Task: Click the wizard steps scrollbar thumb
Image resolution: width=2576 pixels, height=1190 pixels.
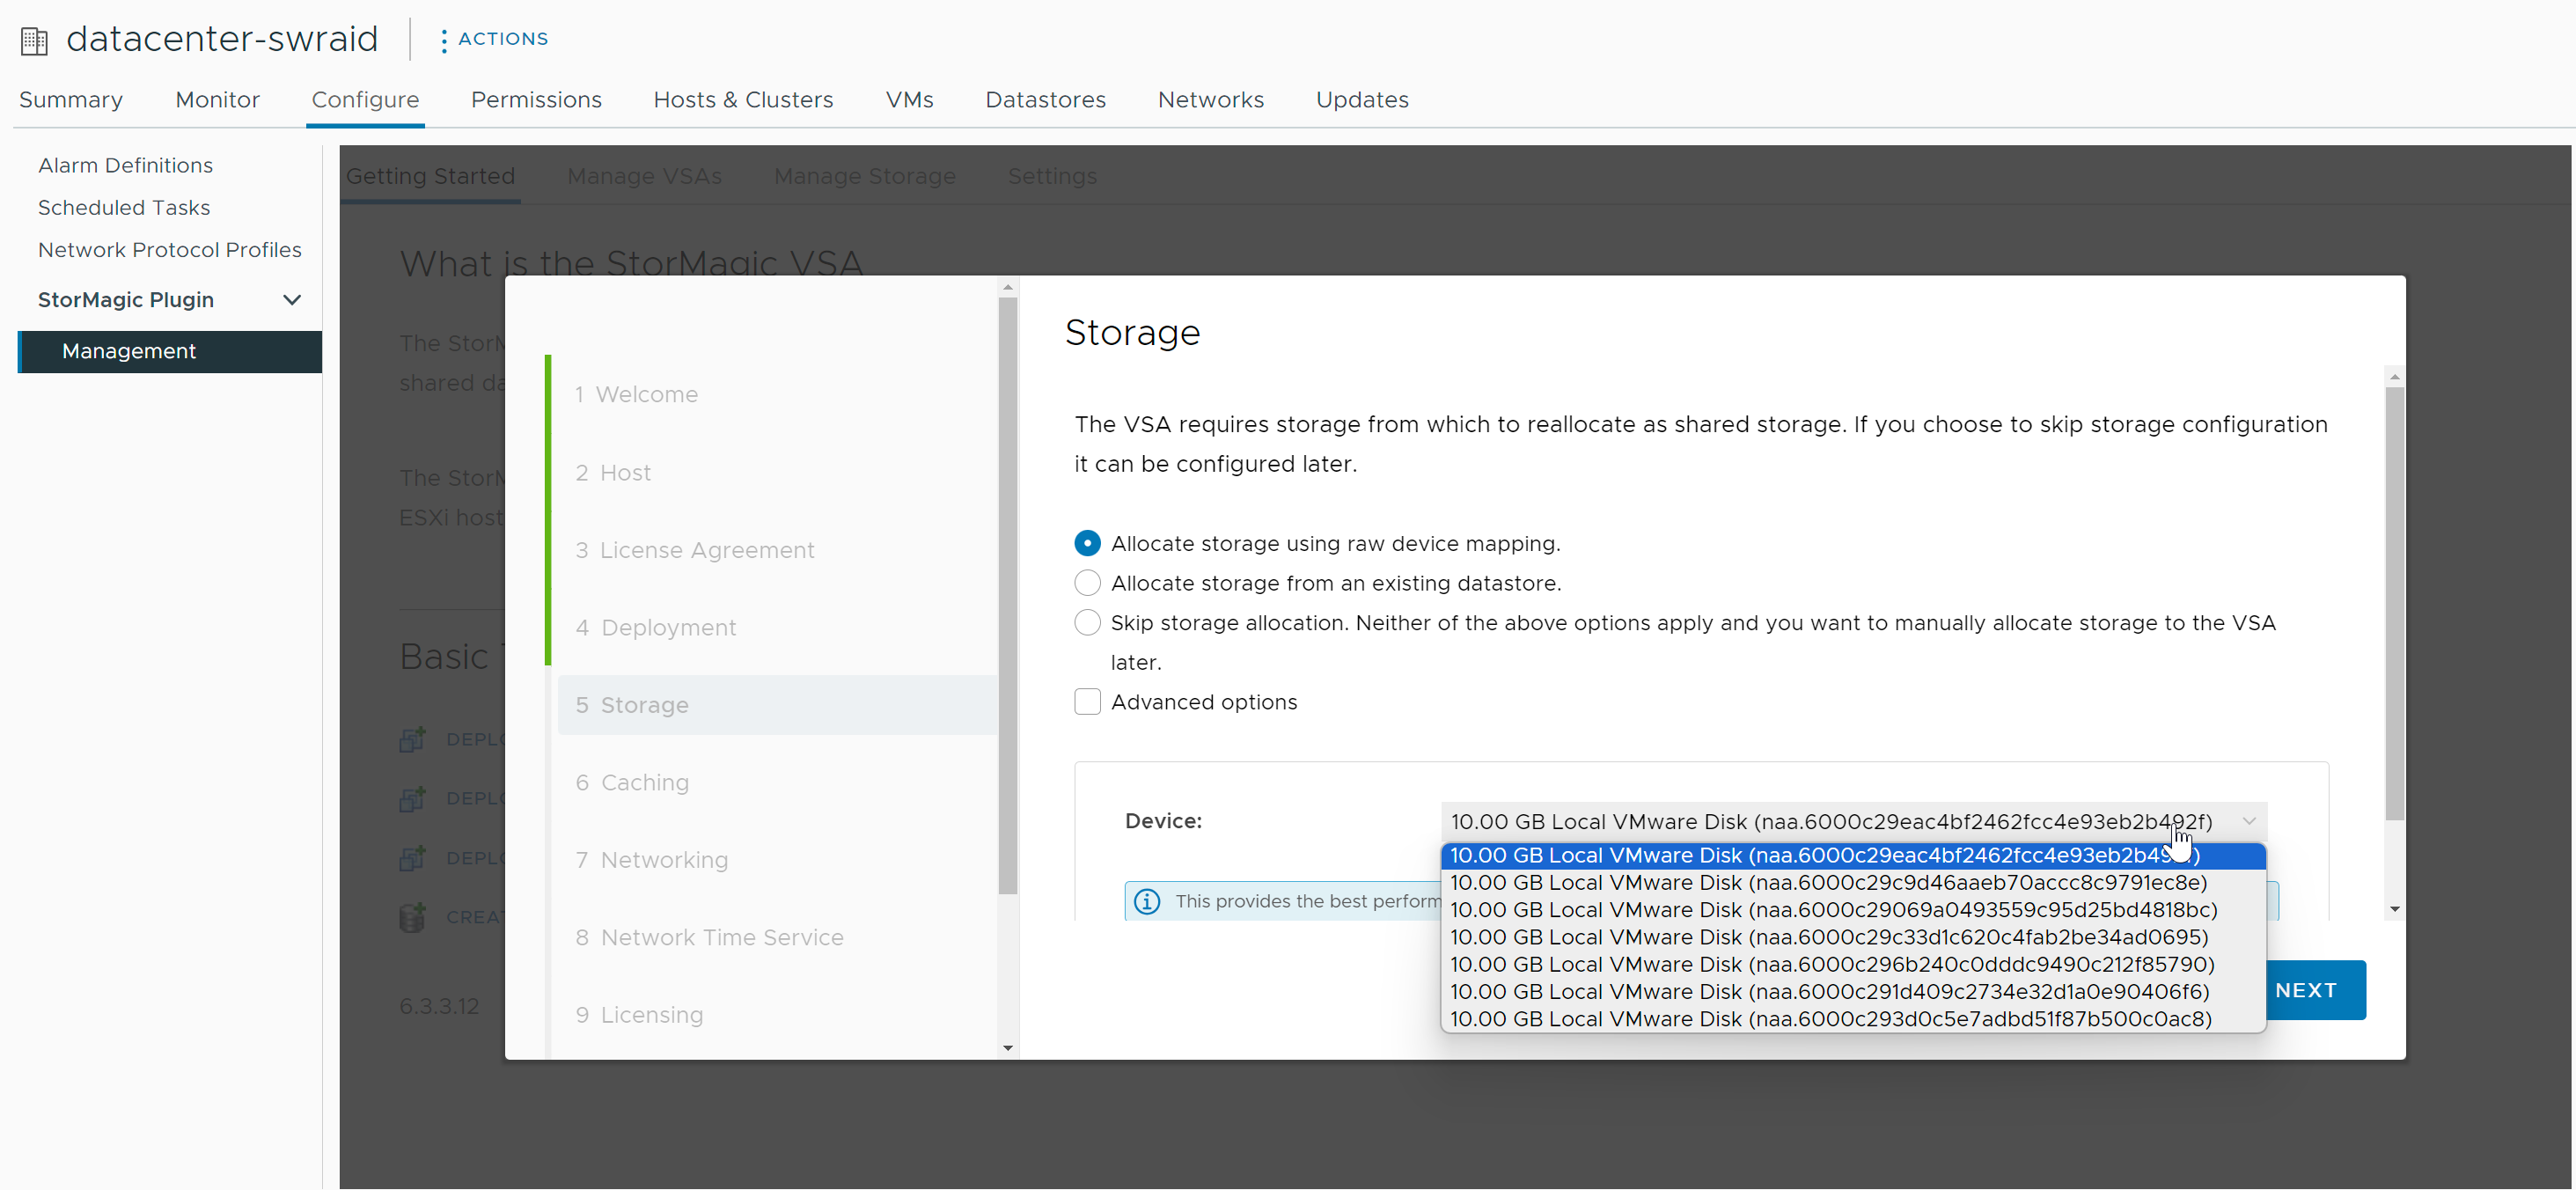Action: [1007, 595]
